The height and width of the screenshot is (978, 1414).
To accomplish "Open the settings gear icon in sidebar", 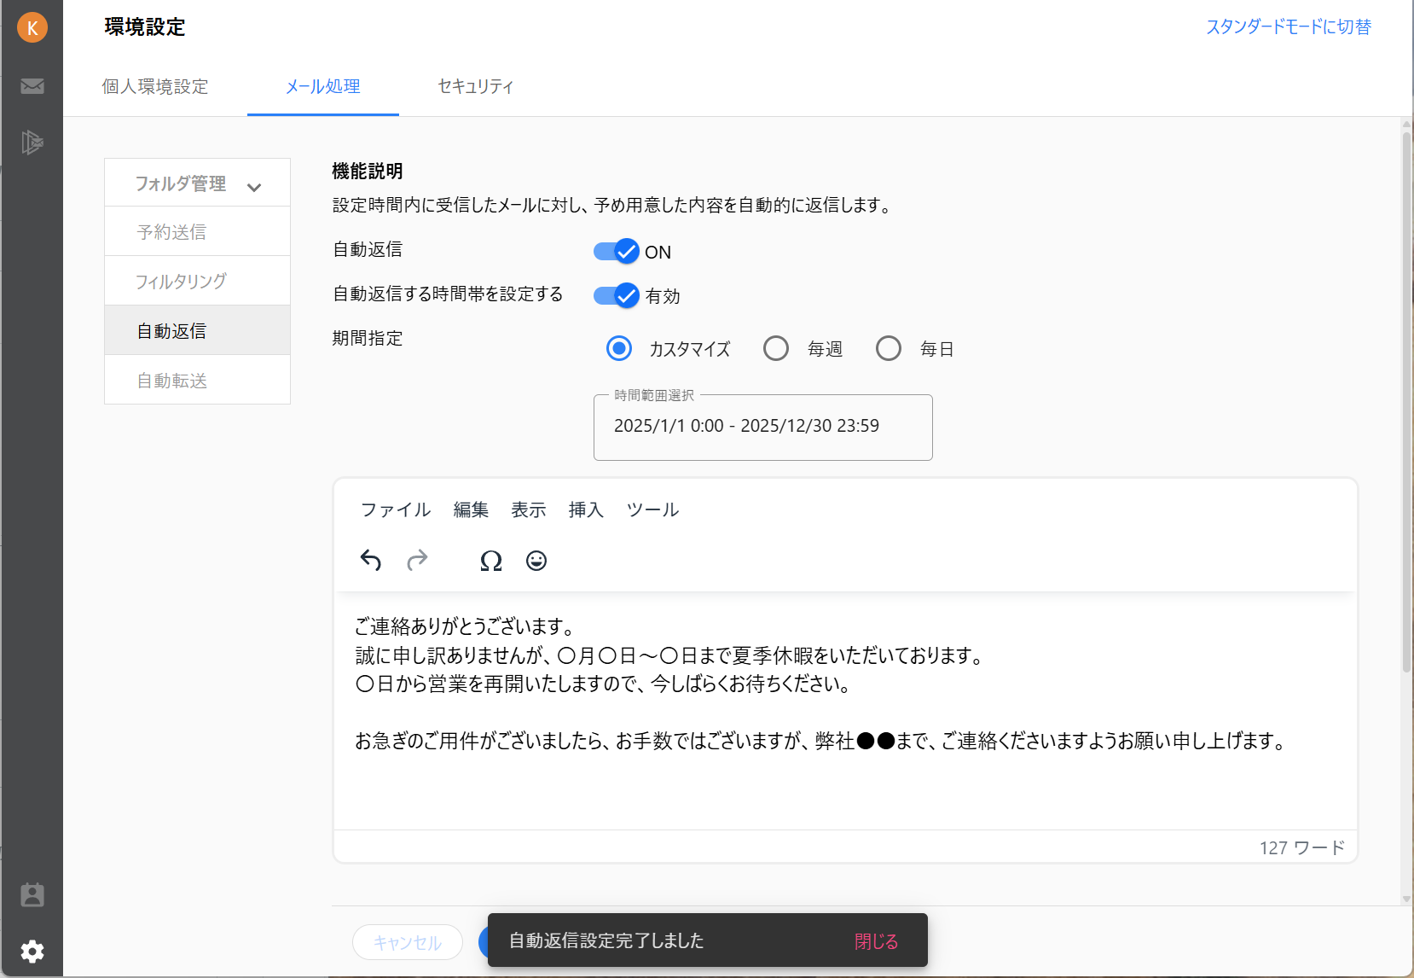I will click(32, 951).
